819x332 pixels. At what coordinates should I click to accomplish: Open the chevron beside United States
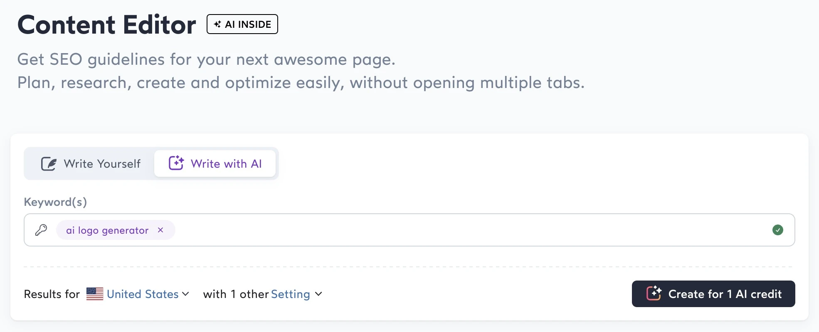point(186,294)
